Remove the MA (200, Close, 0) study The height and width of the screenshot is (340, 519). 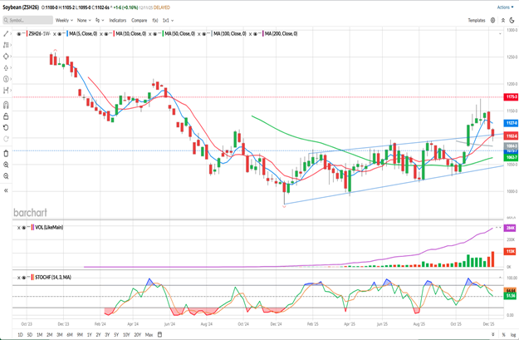click(250, 34)
